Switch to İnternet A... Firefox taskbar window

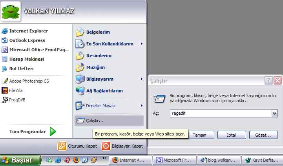[130, 160]
